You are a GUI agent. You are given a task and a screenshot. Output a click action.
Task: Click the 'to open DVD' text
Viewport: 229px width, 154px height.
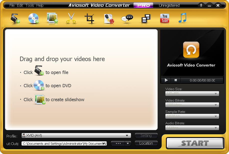pyautogui.click(x=58, y=86)
